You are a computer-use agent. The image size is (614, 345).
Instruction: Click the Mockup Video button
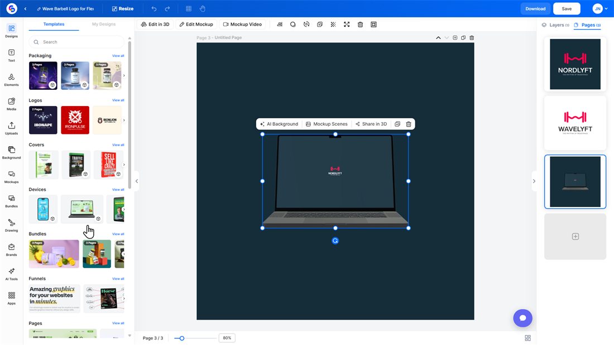click(242, 24)
